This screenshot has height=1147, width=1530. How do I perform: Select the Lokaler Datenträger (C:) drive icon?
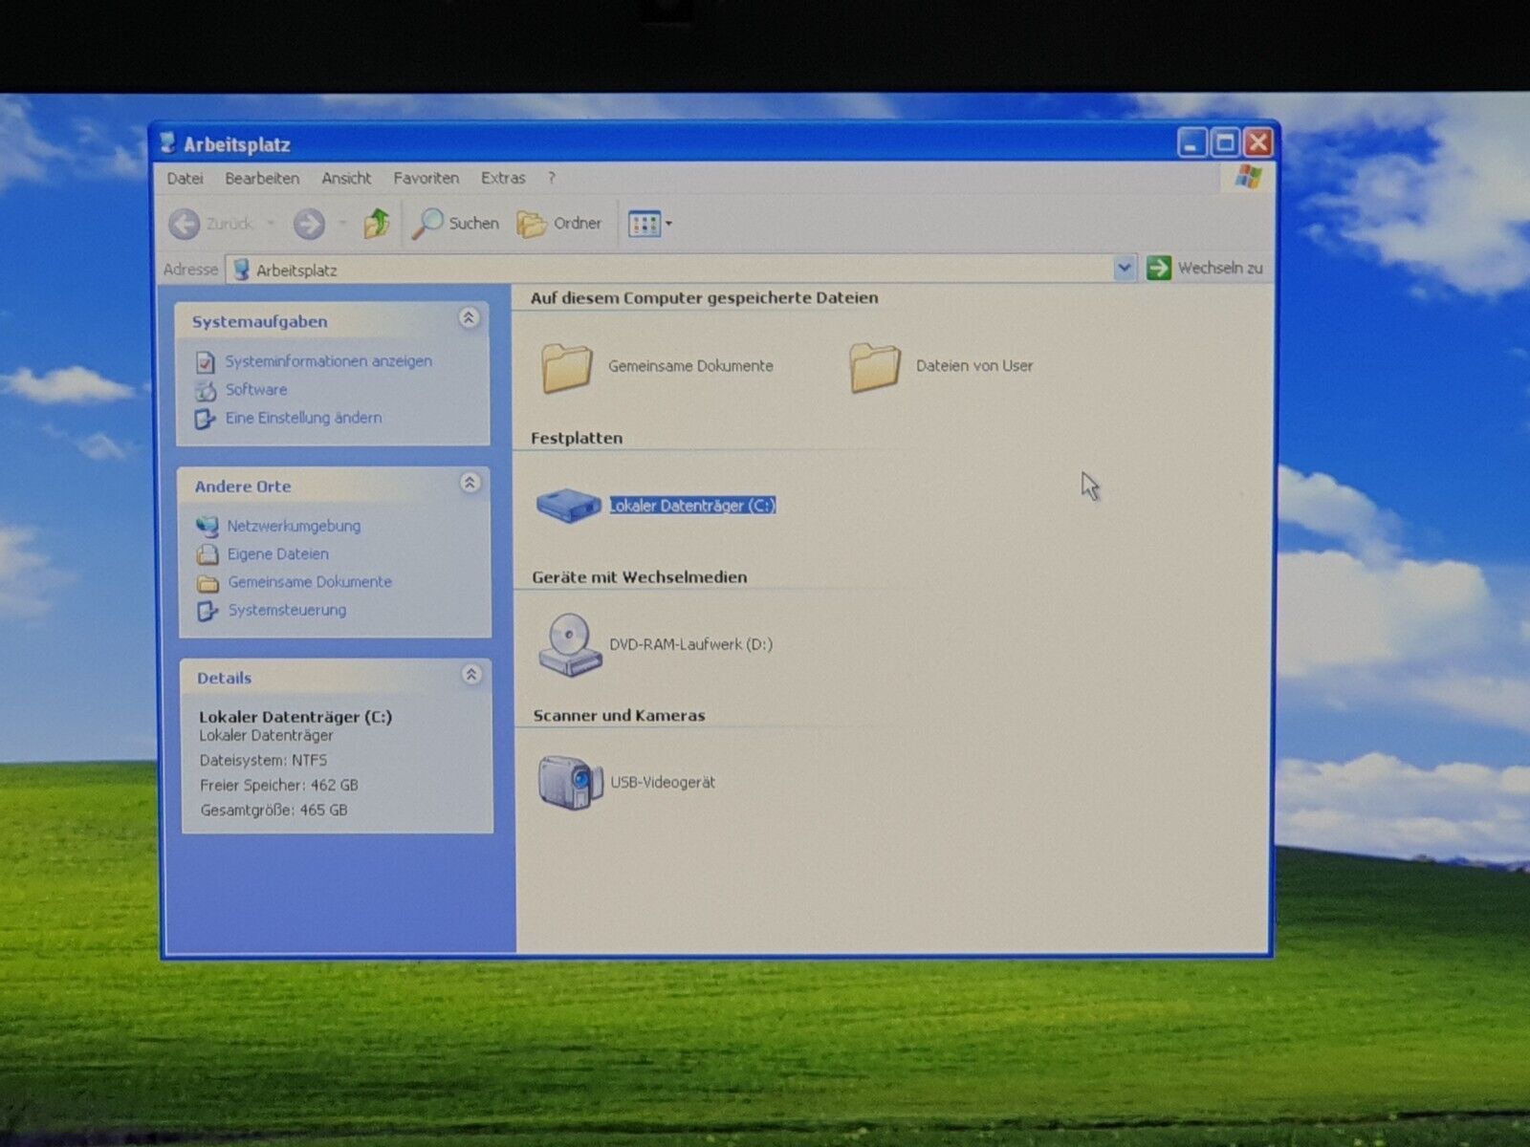(x=568, y=505)
